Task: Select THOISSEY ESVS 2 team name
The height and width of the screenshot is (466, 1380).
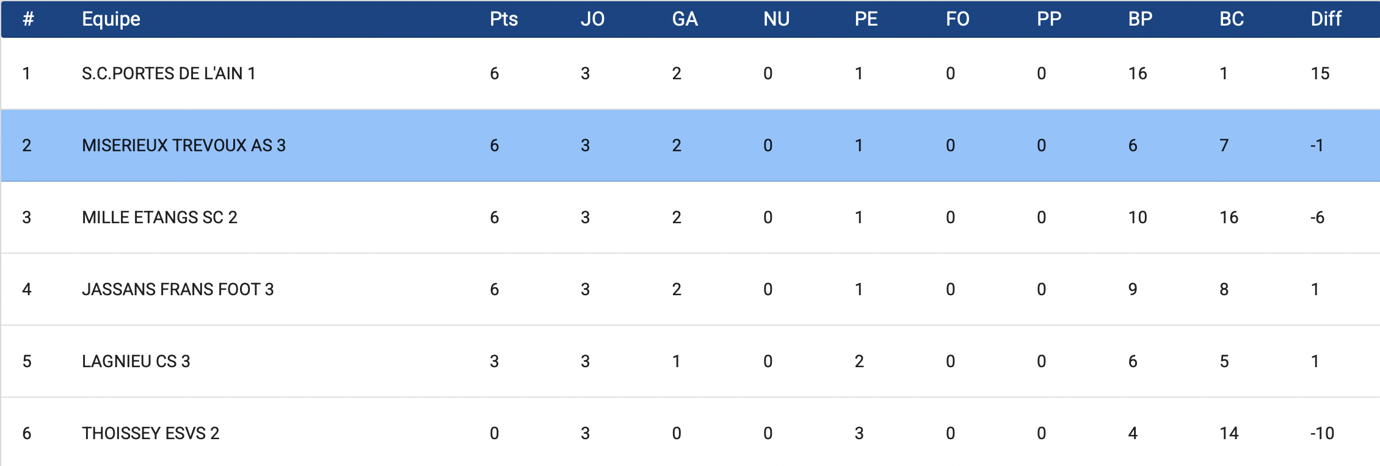Action: point(150,433)
